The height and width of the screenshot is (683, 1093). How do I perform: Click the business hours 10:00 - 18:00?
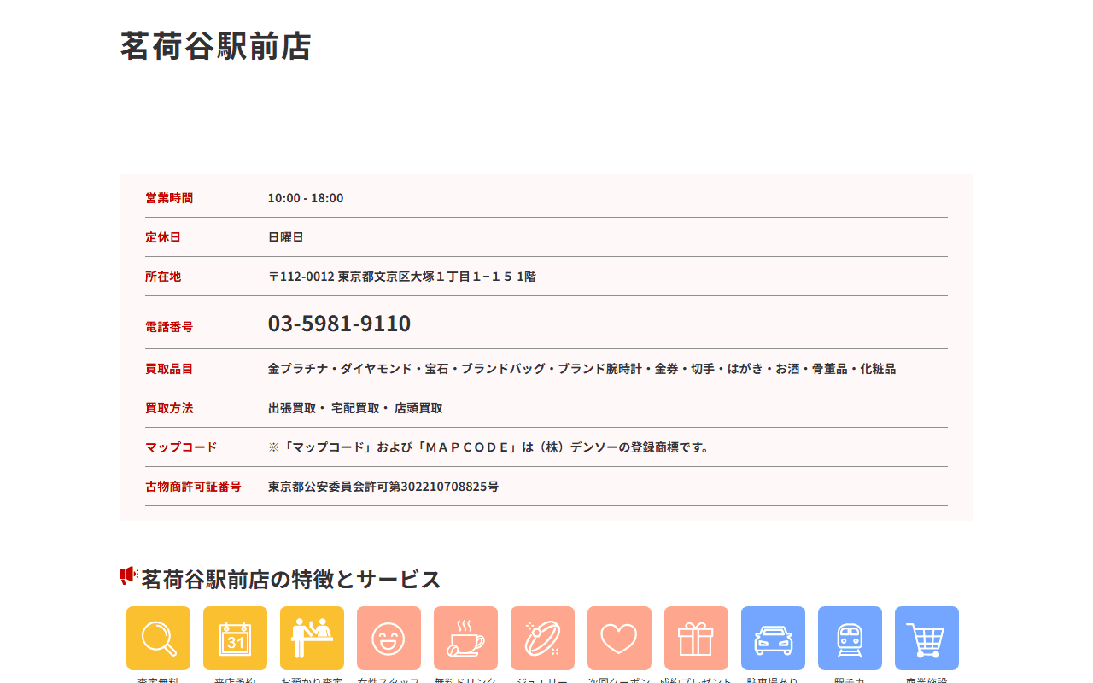pyautogui.click(x=306, y=198)
